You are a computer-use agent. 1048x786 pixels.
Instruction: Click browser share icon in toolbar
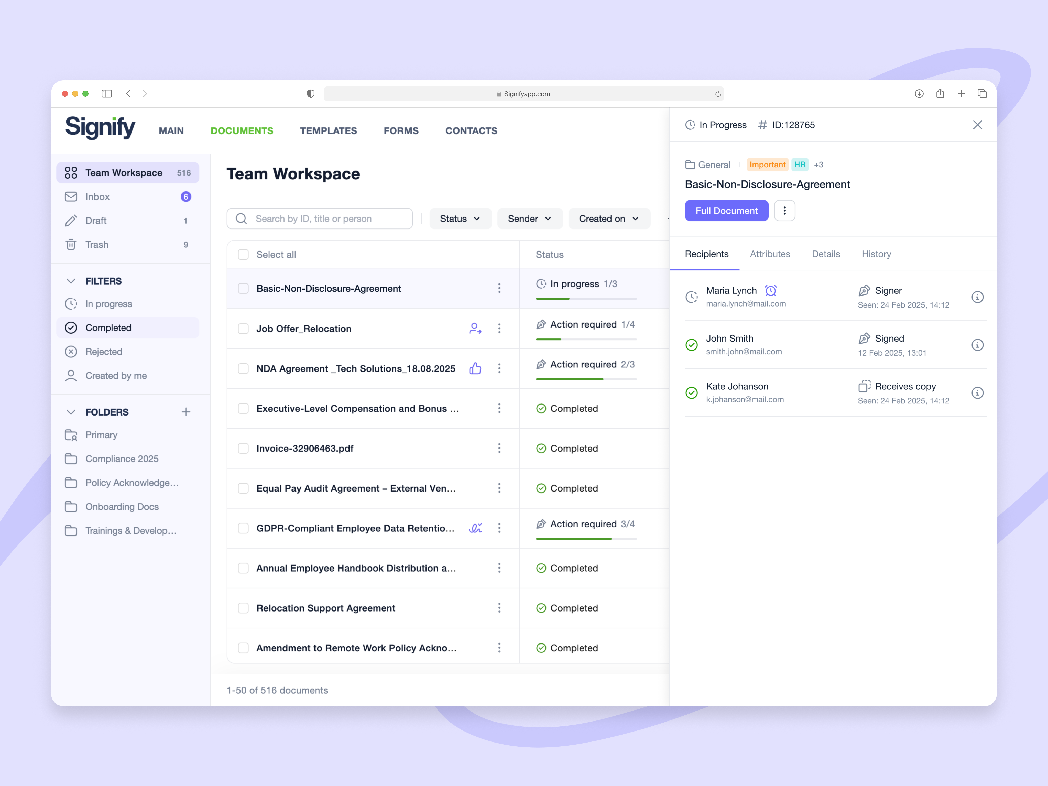tap(940, 94)
